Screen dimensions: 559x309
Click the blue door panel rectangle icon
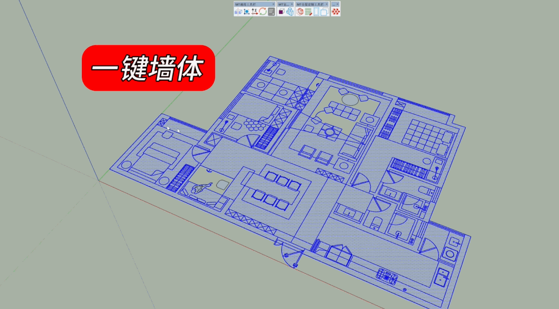317,12
